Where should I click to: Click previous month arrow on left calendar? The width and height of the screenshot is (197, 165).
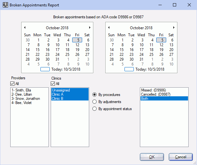click(25, 28)
